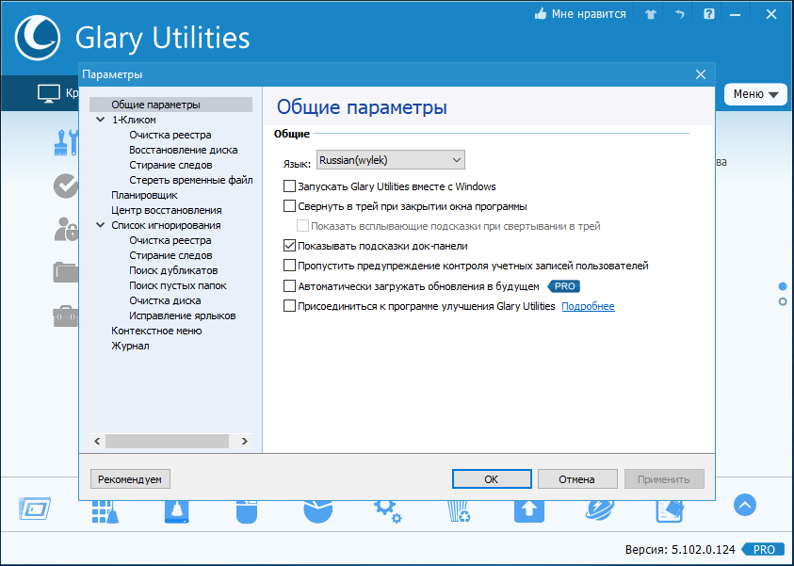Enable 'Пропустить предупреждение контроля учетных записей'
794x566 pixels.
tap(289, 266)
